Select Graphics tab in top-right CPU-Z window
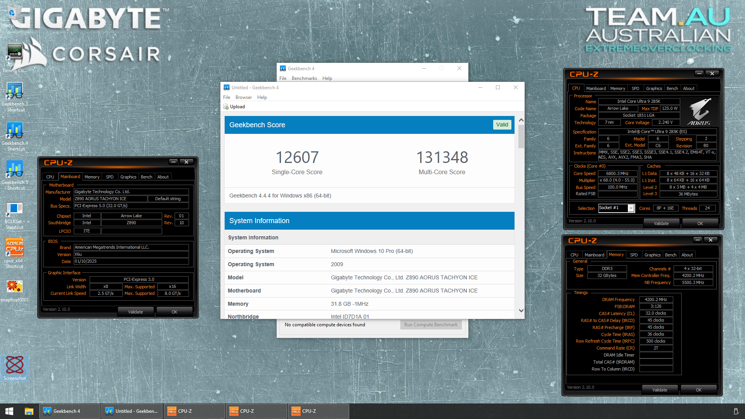 click(x=654, y=88)
